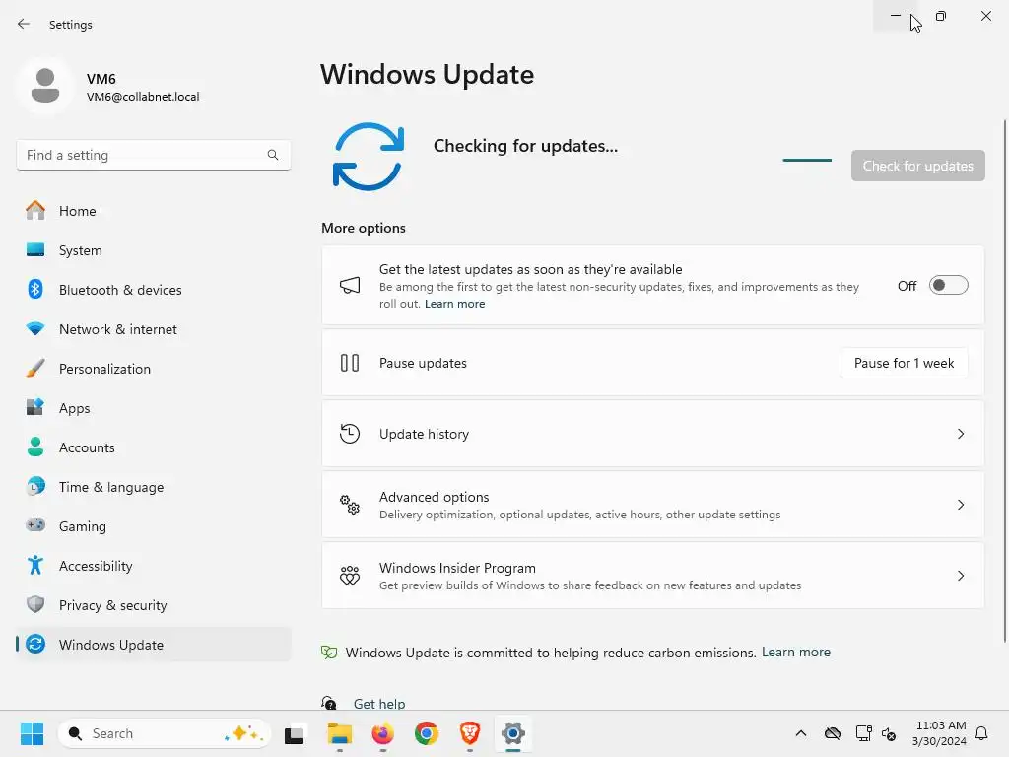Click the Privacy & security shield icon
The width and height of the screenshot is (1009, 757).
[x=35, y=604]
